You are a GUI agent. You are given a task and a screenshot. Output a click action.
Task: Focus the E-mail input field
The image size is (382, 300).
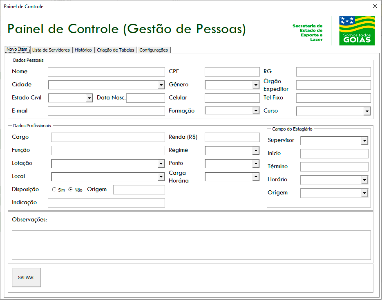106,111
